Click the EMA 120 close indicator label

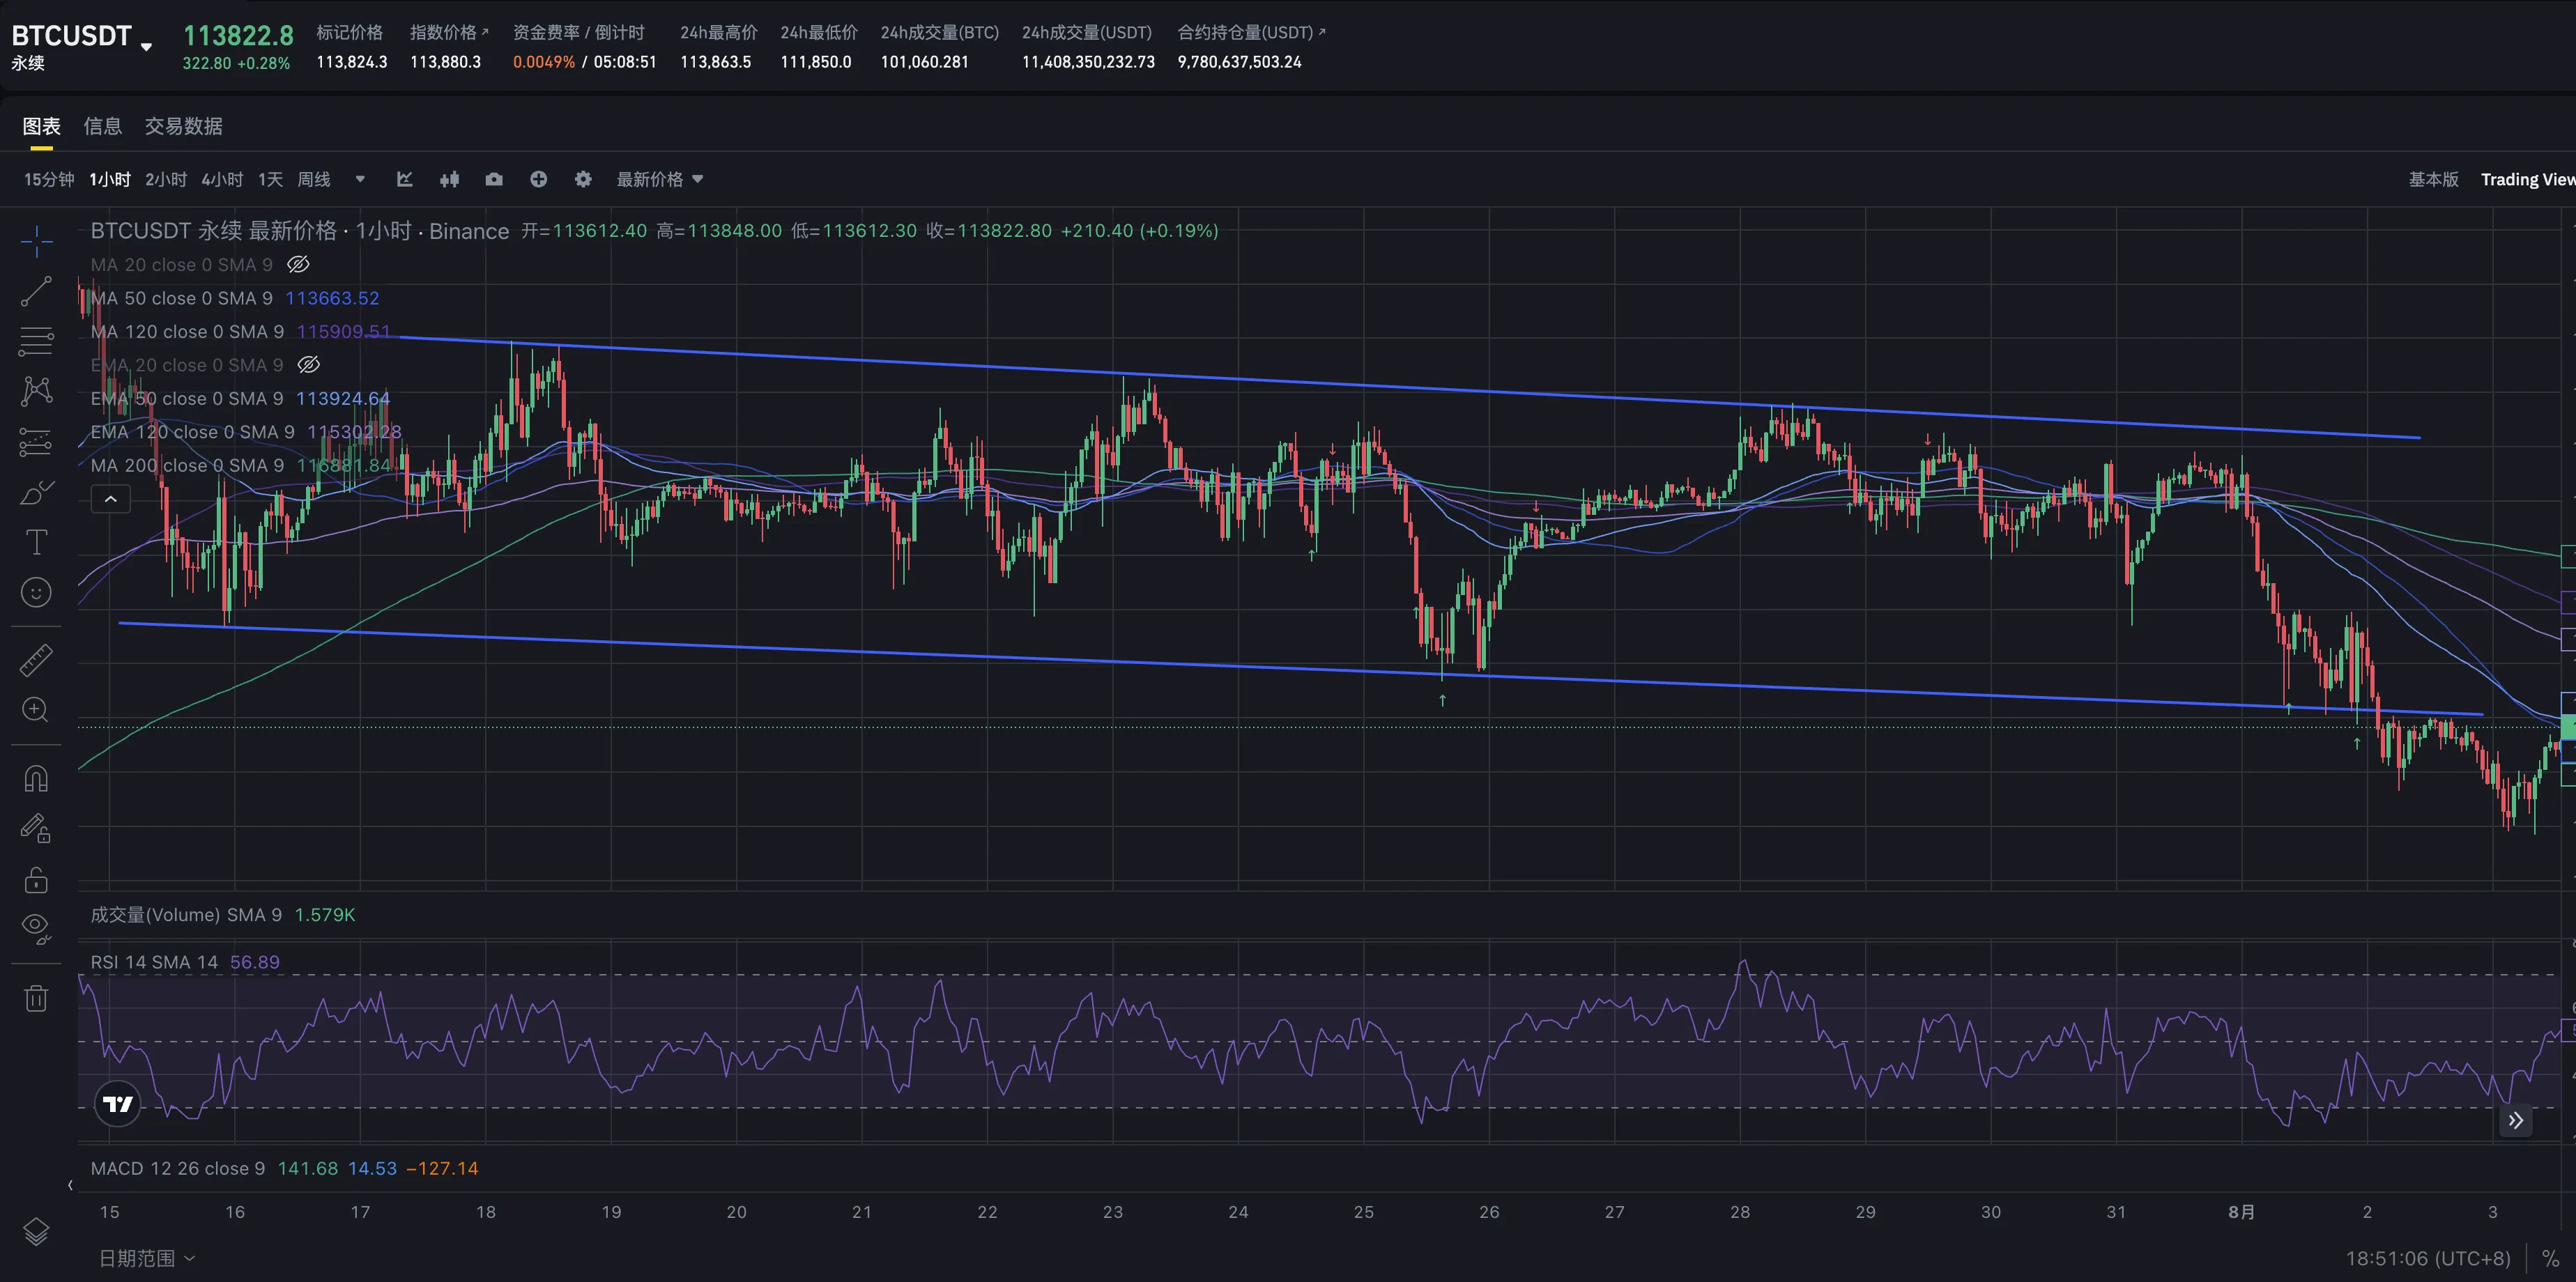point(192,432)
